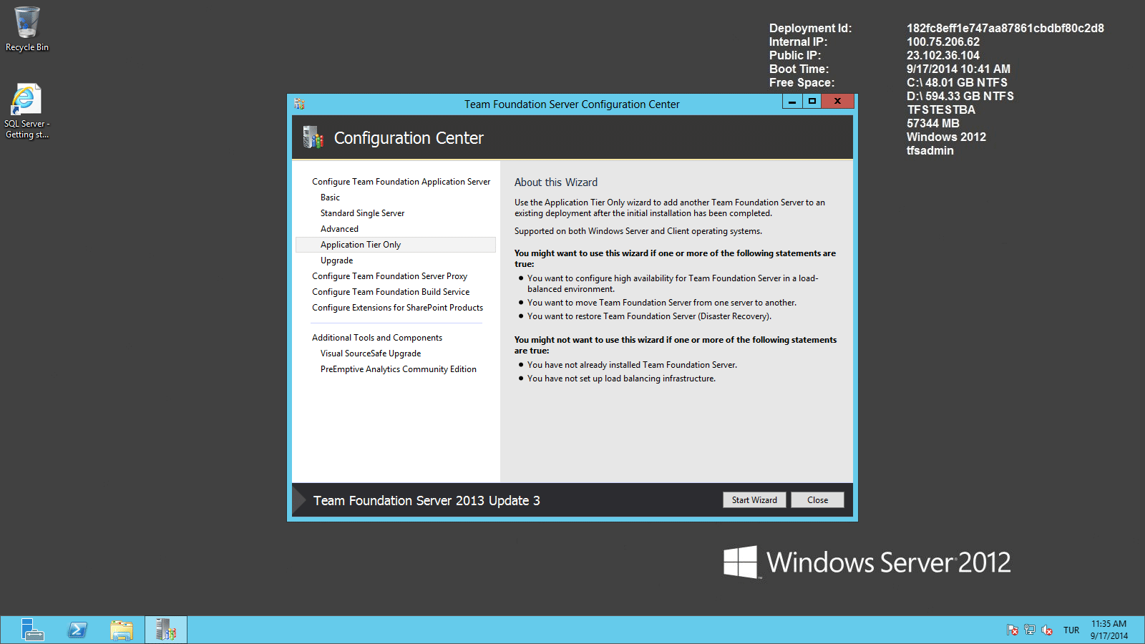Select PreEmptive Analytics Community Edition
This screenshot has height=644, width=1145.
[398, 369]
